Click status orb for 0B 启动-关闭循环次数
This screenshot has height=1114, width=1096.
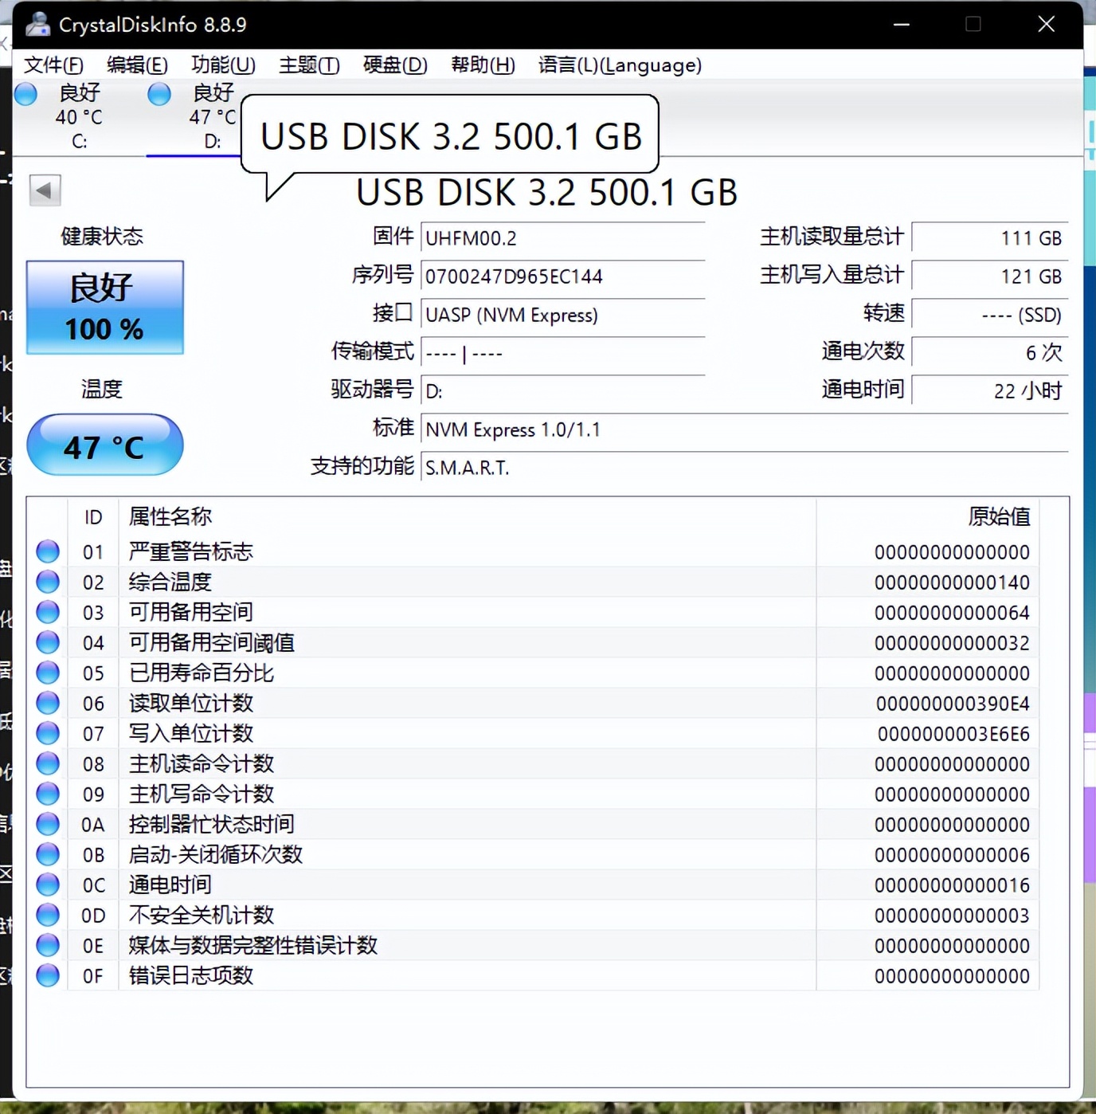pyautogui.click(x=48, y=854)
